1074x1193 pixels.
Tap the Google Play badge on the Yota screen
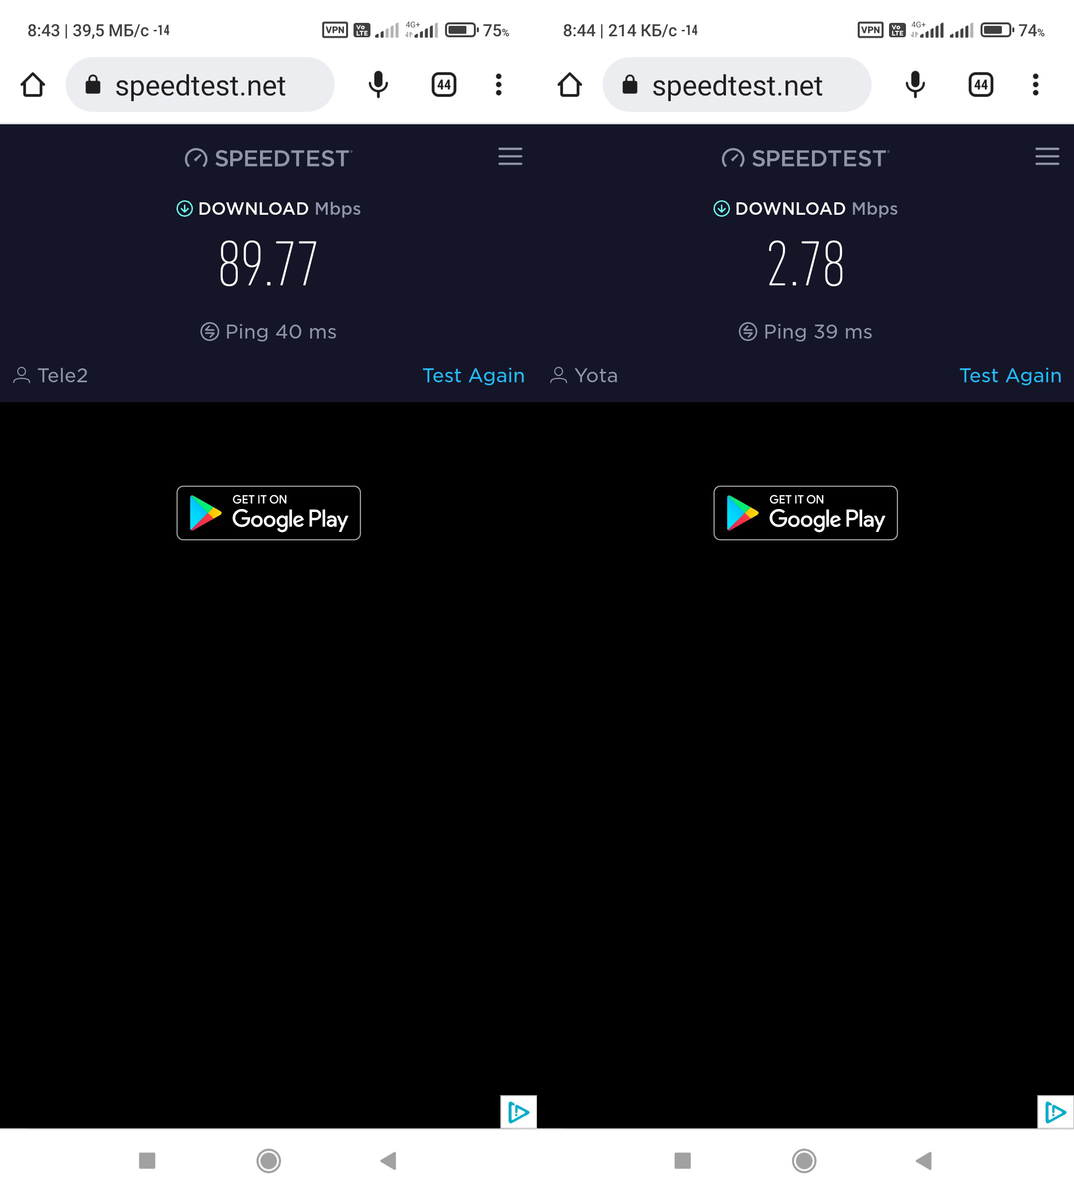[x=805, y=512]
